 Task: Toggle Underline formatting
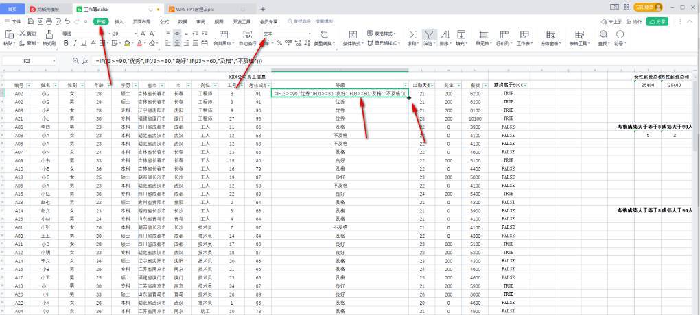(x=84, y=43)
